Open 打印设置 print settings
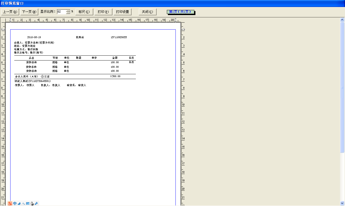Viewport: 345px width, 206px height. point(122,12)
